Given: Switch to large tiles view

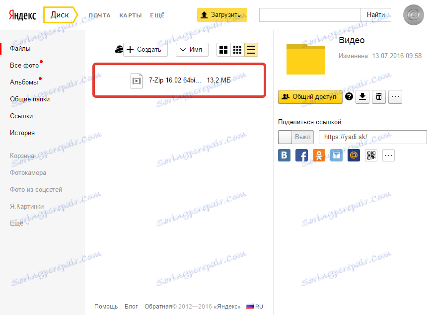Looking at the screenshot, I should pos(223,50).
